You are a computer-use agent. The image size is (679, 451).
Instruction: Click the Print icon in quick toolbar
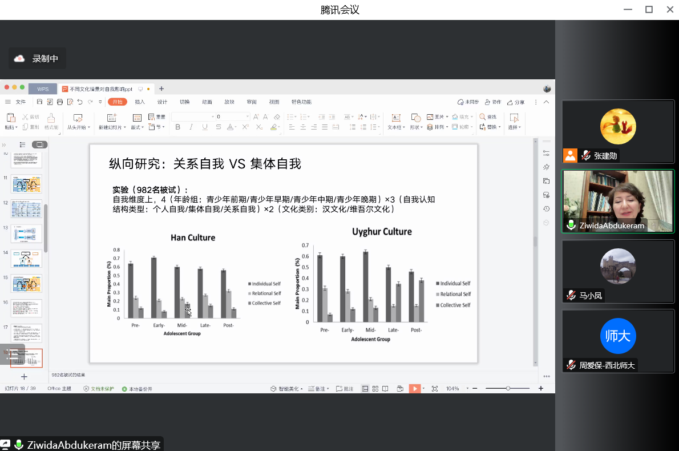(x=60, y=102)
